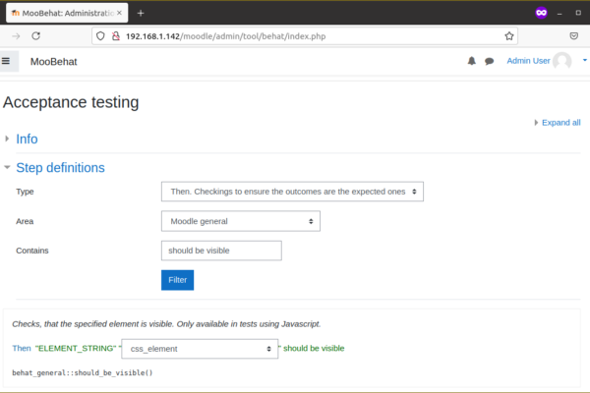Click the step description text

[166, 324]
